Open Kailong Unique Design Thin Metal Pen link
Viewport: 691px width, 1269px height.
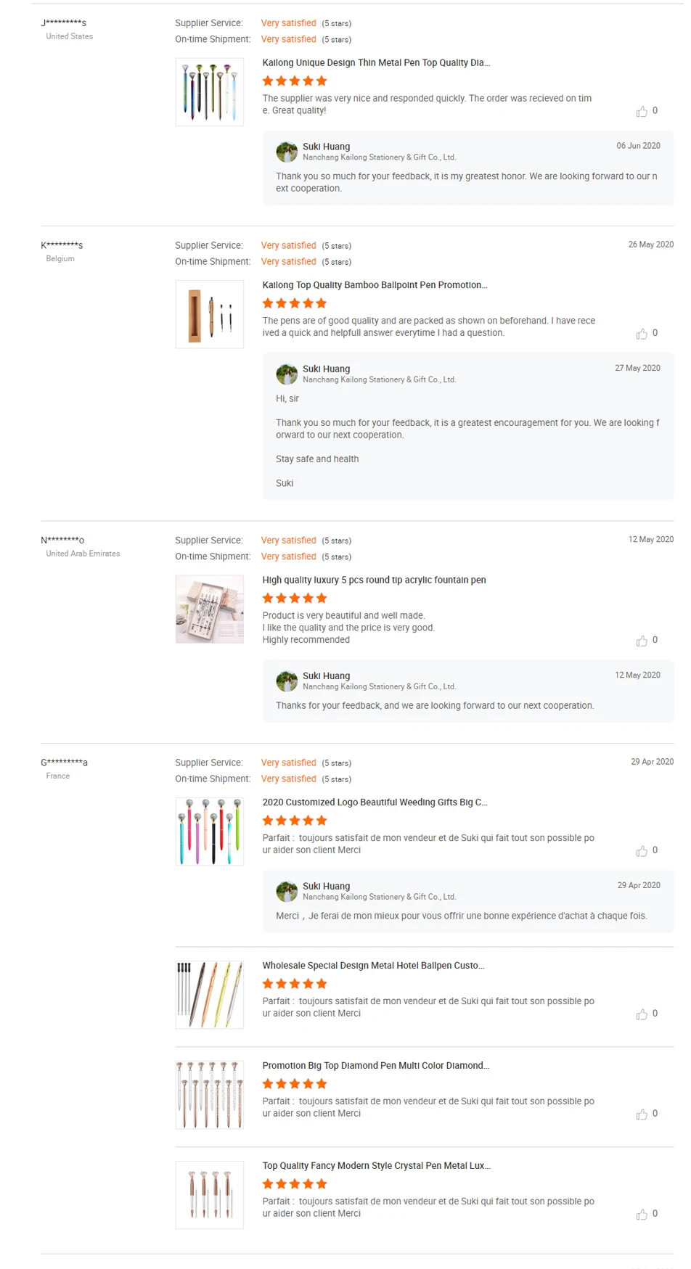(x=376, y=63)
